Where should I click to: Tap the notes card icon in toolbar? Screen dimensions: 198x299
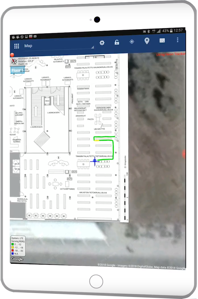162,40
